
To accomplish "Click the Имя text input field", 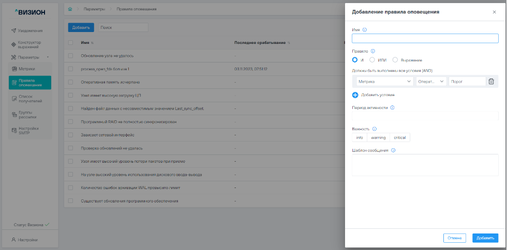I will click(425, 38).
